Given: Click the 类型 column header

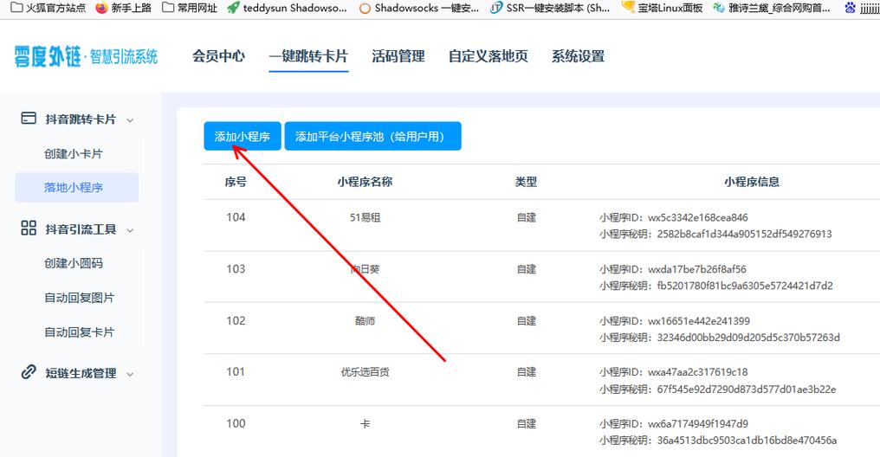Looking at the screenshot, I should coord(527,182).
